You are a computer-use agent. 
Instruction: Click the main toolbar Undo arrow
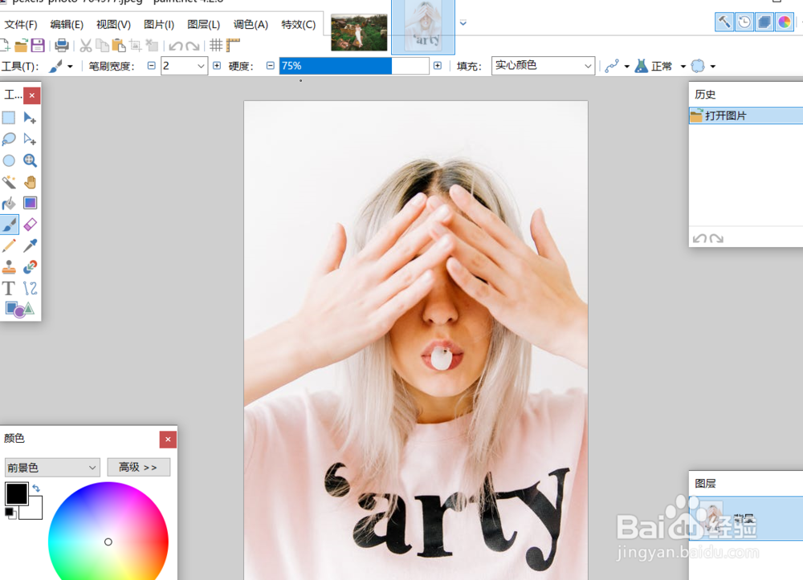point(176,46)
